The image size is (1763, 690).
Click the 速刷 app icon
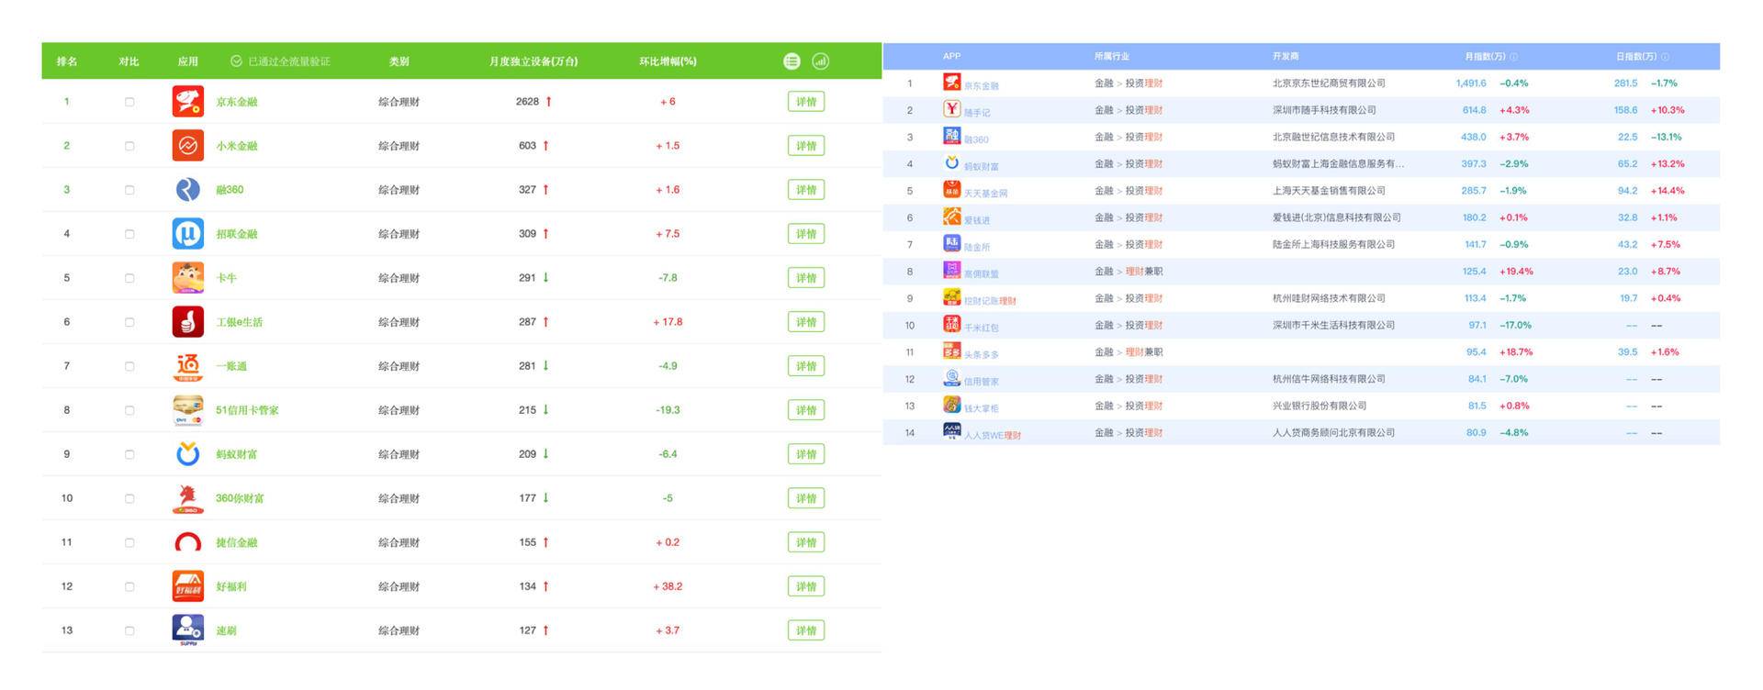point(188,630)
